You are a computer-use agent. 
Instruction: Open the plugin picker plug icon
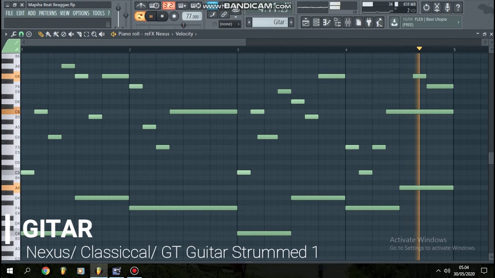[x=369, y=22]
